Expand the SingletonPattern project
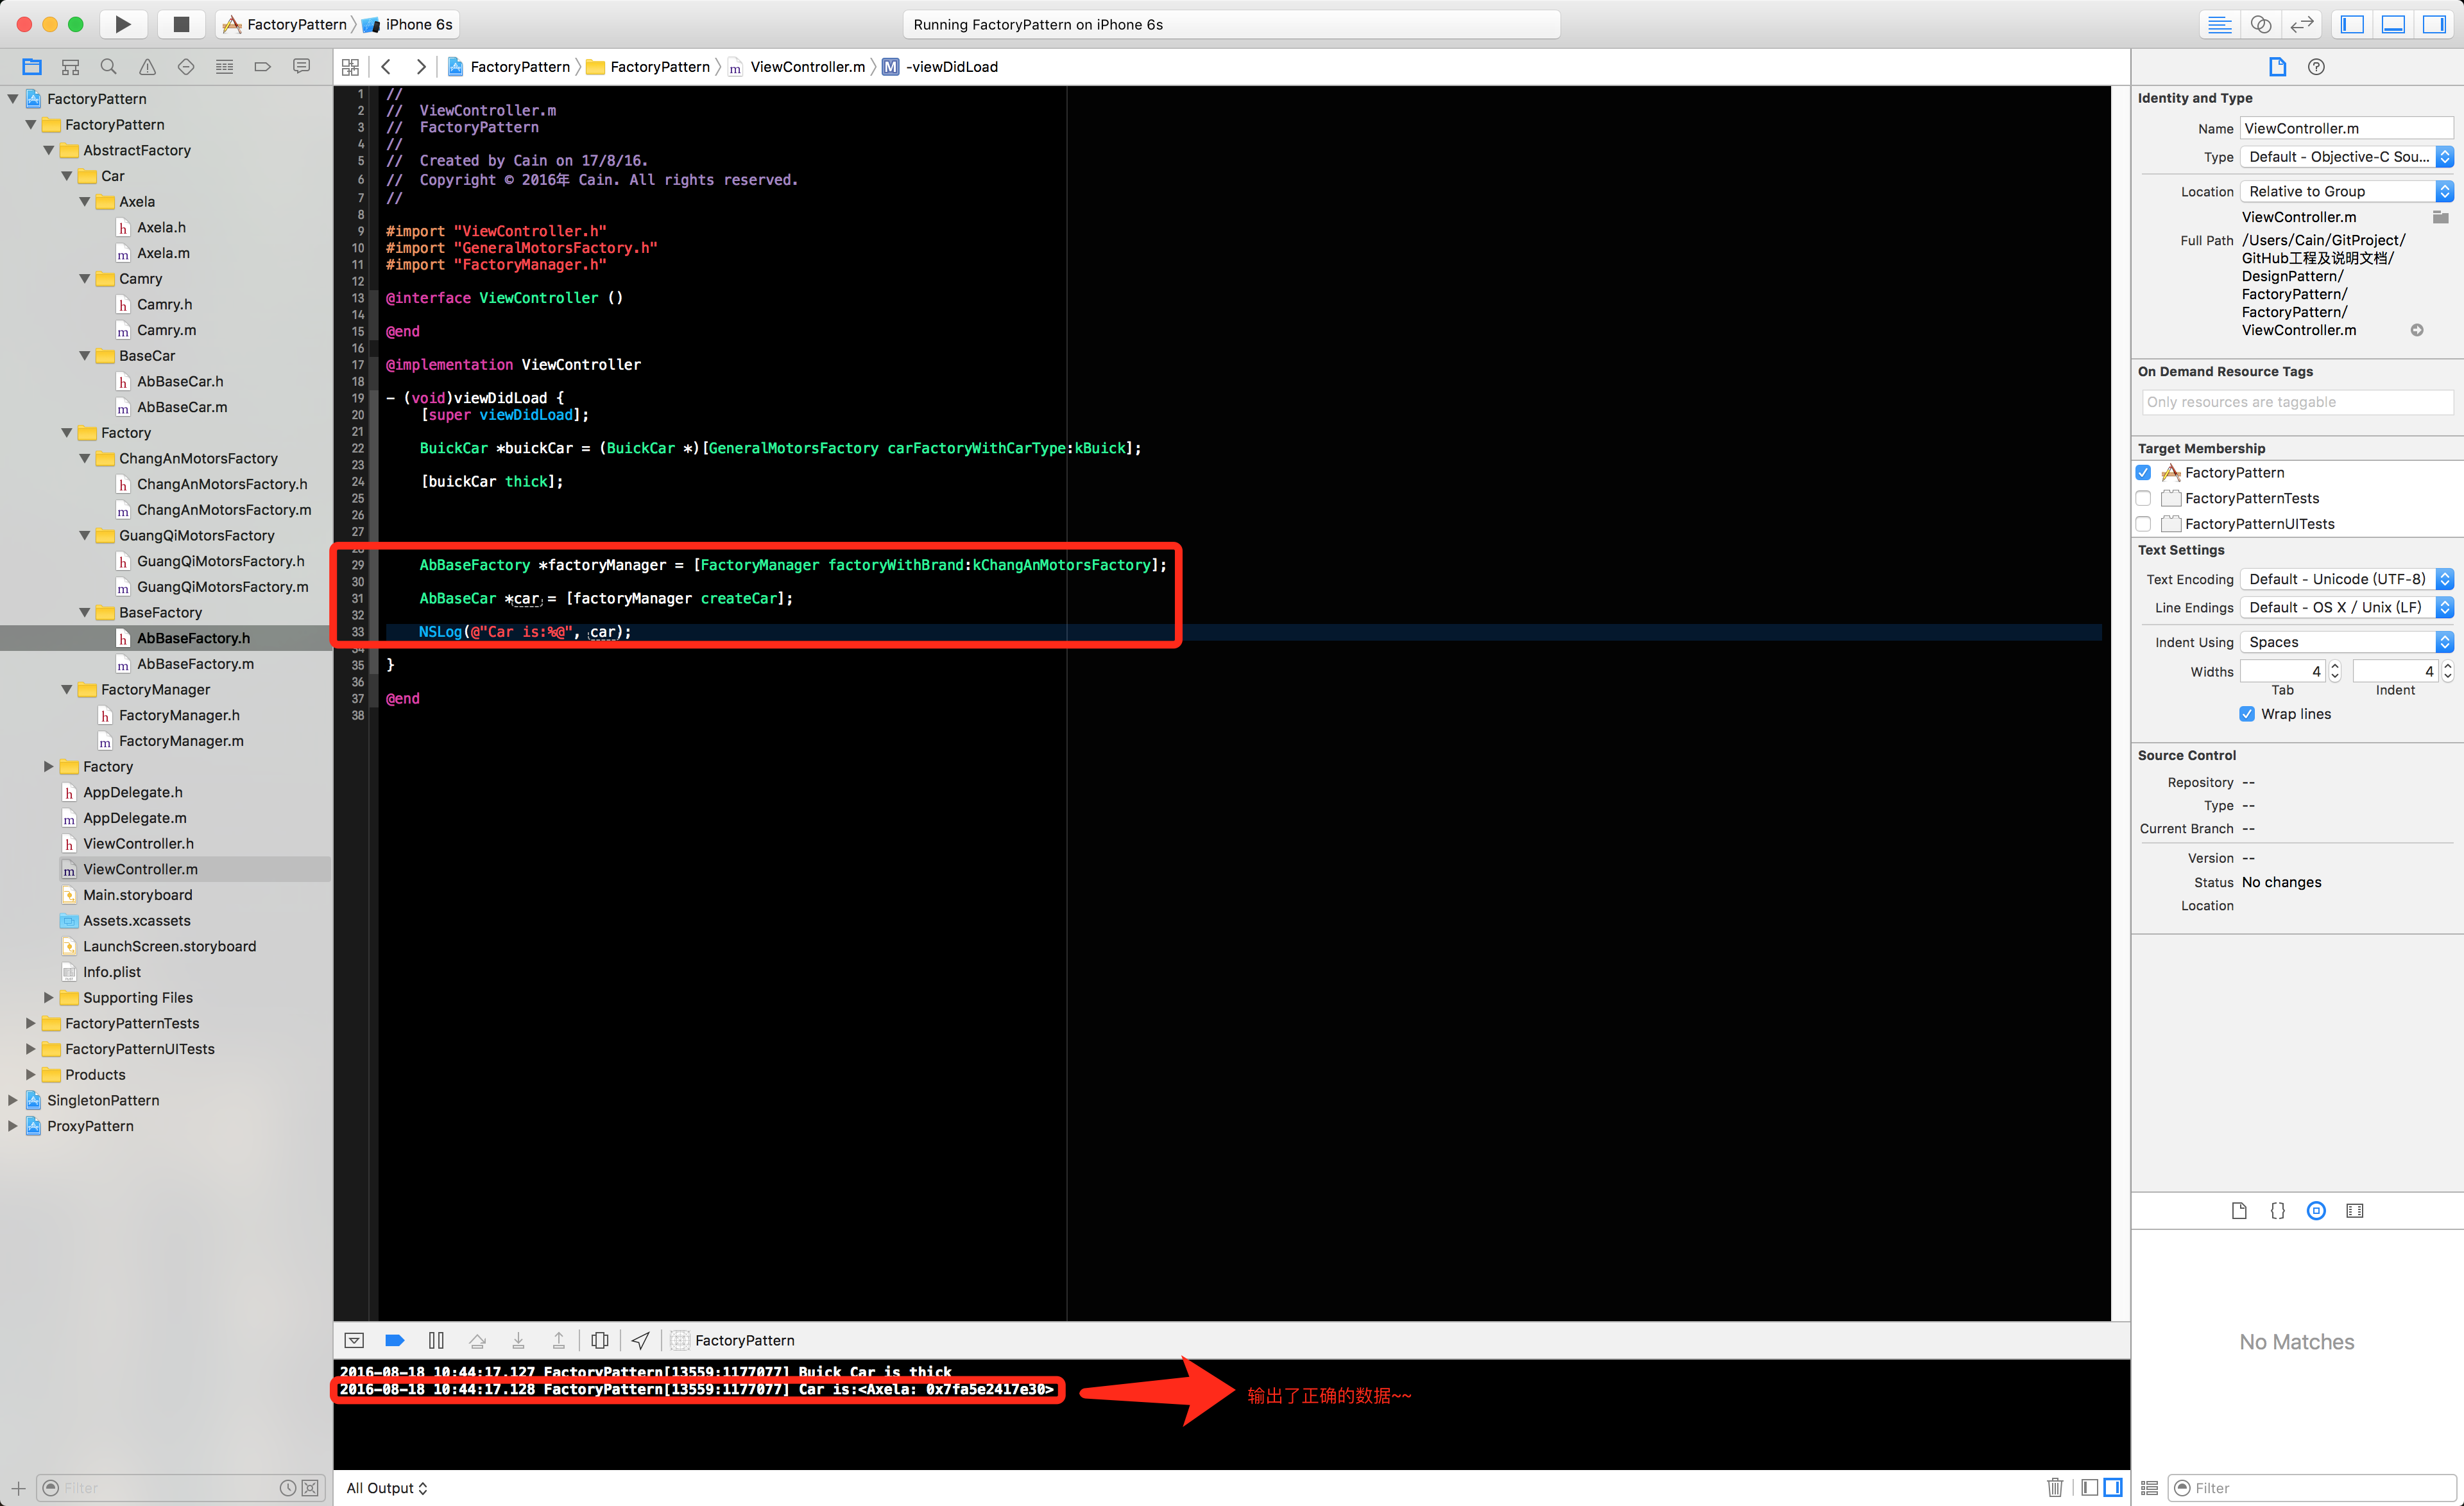2464x1506 pixels. (13, 1100)
